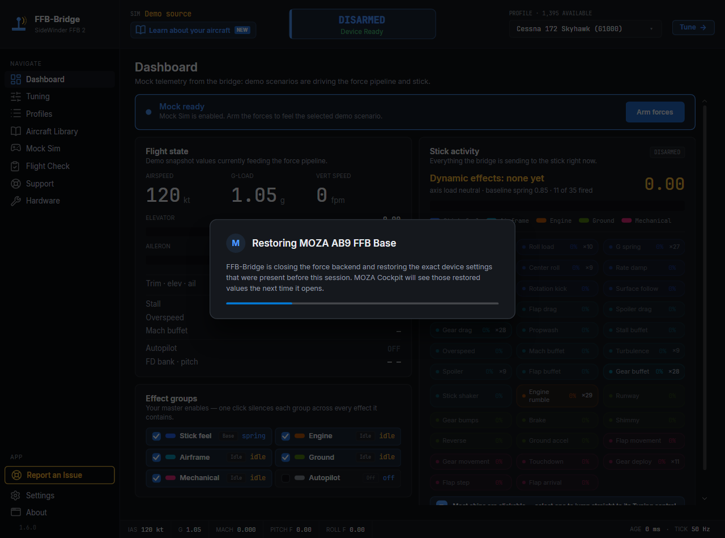Click the version number '1.6.0'

[x=28, y=527]
